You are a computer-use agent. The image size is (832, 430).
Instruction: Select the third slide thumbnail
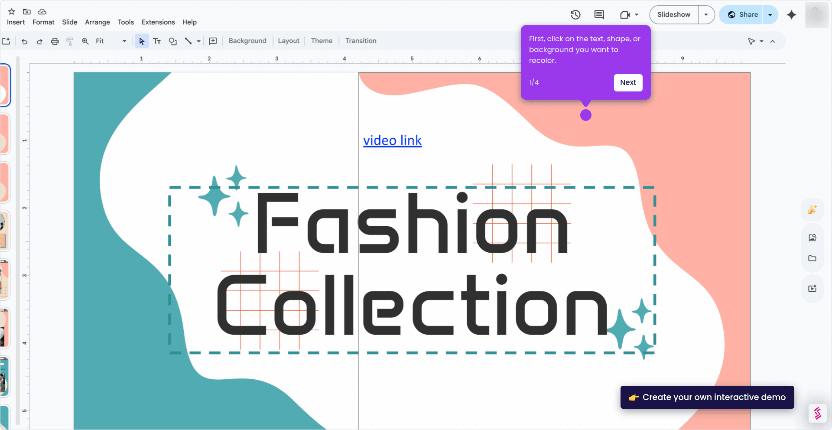point(4,182)
